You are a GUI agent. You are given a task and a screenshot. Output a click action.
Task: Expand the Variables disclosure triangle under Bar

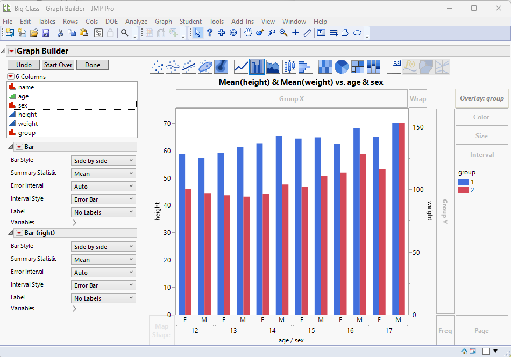click(x=74, y=222)
